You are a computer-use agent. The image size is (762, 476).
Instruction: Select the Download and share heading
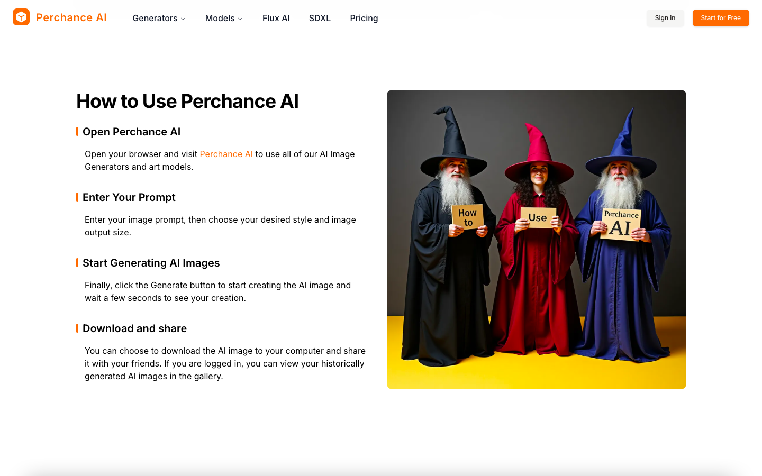click(x=134, y=328)
